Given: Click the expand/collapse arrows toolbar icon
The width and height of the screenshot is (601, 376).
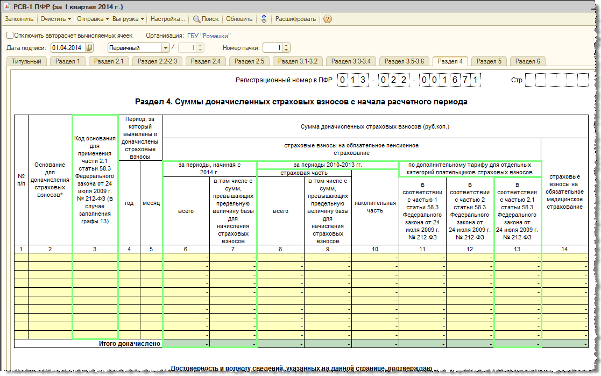Looking at the screenshot, I should (x=264, y=19).
